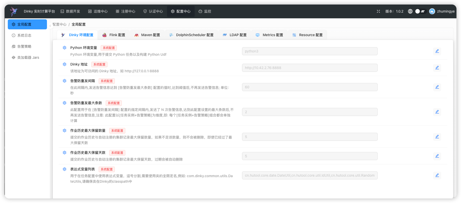Click gear icon beside 作业历史最大保留天数
This screenshot has height=203, width=461.
[65, 153]
